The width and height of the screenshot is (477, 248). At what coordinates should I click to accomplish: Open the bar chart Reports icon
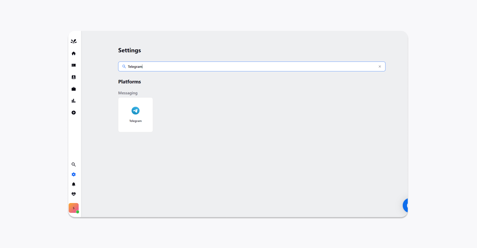[x=74, y=101]
